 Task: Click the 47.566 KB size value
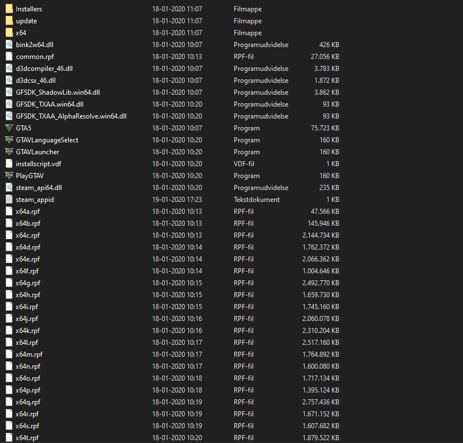click(325, 212)
